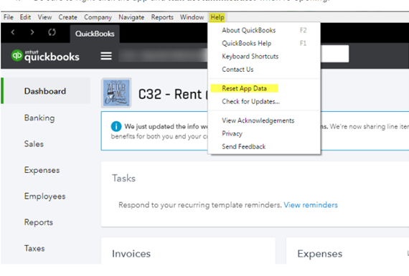Image resolution: width=409 pixels, height=276 pixels.
Task: Switch to the QuickBooks tab
Action: [x=95, y=34]
